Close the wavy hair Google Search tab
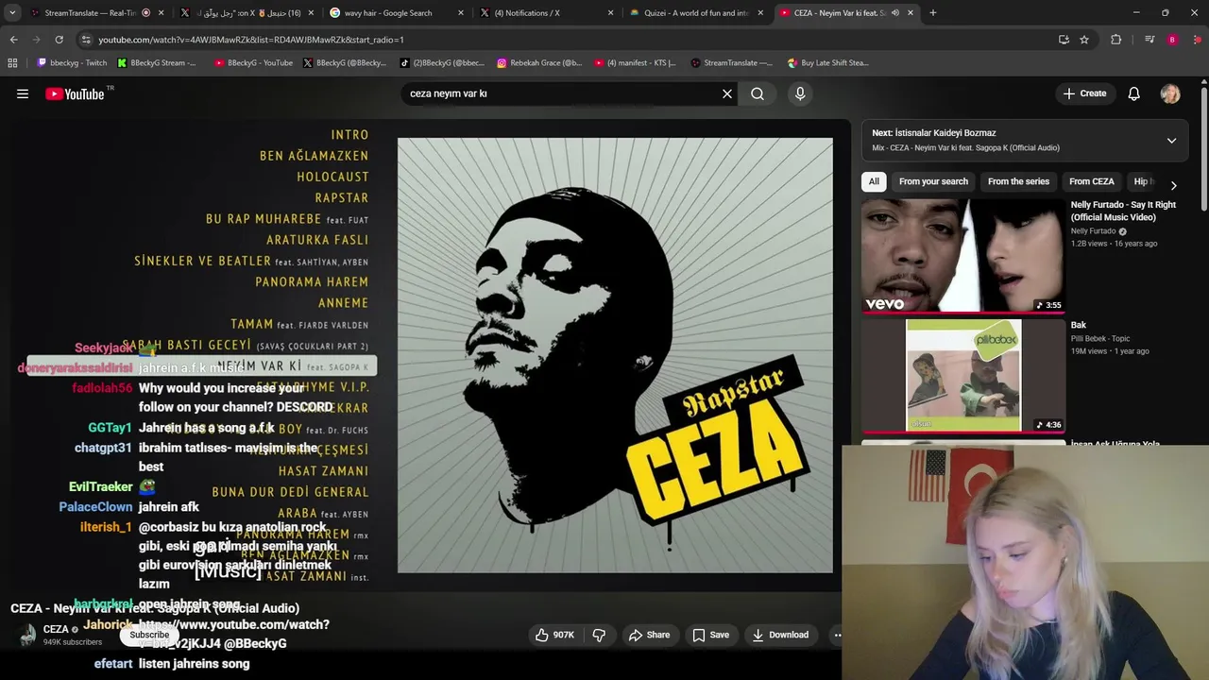 point(461,13)
